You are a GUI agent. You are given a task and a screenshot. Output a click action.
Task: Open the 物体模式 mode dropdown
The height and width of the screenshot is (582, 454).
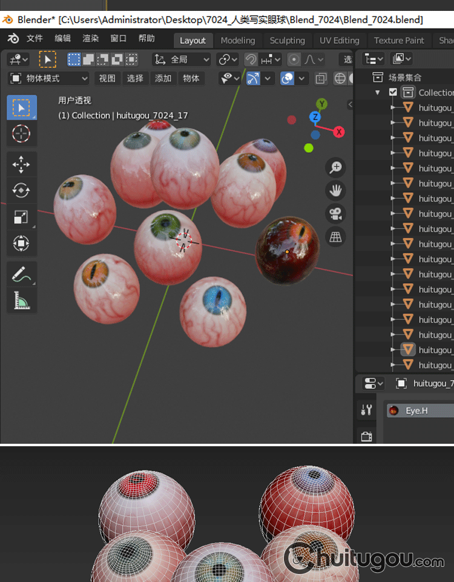click(48, 78)
